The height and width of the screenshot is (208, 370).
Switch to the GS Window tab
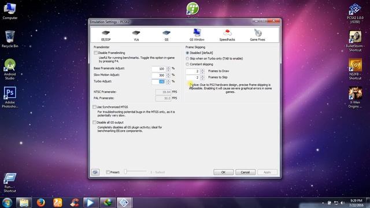click(x=197, y=35)
